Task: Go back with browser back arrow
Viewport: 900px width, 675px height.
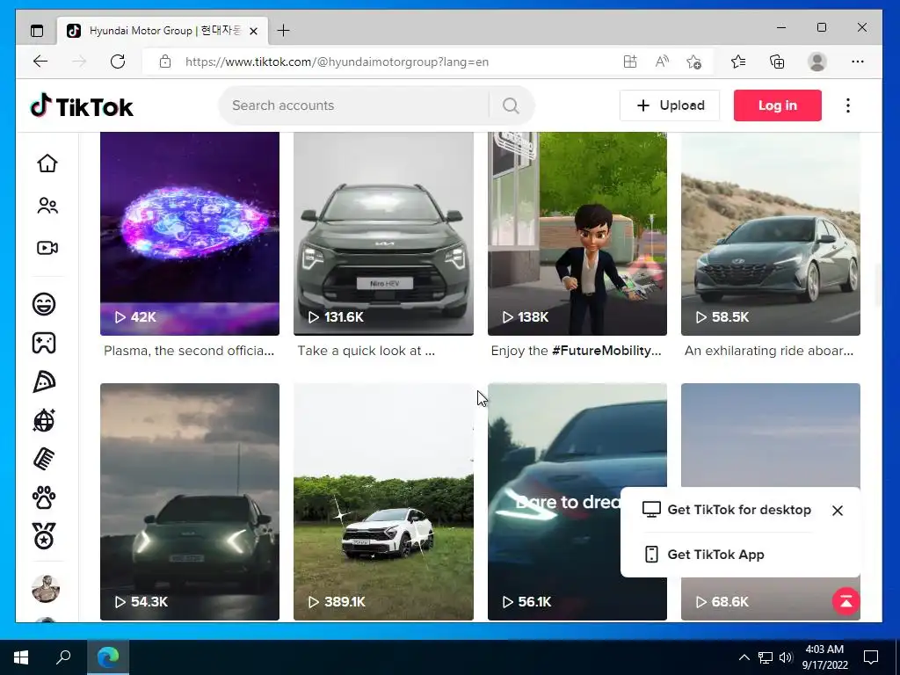Action: point(40,62)
